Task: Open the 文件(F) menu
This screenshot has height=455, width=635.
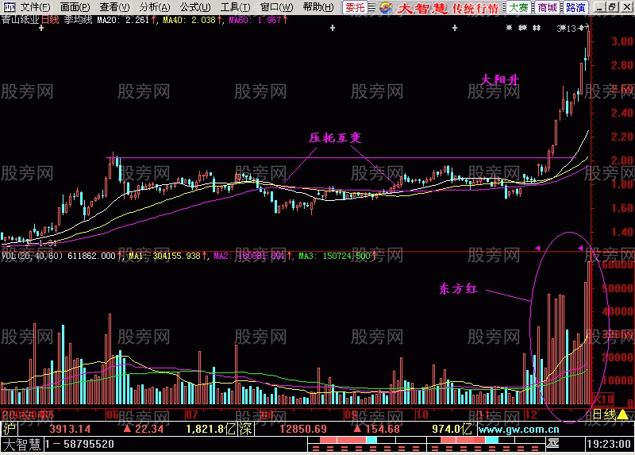Action: tap(35, 7)
